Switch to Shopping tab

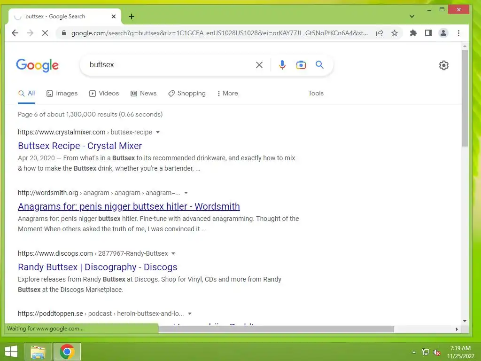[x=187, y=94]
